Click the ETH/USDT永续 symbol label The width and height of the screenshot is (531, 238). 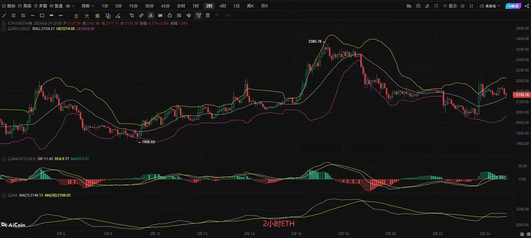tap(20, 23)
